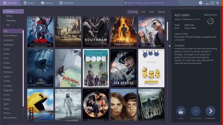Click the genre list scrollbar
The width and height of the screenshot is (223, 125).
[23, 68]
